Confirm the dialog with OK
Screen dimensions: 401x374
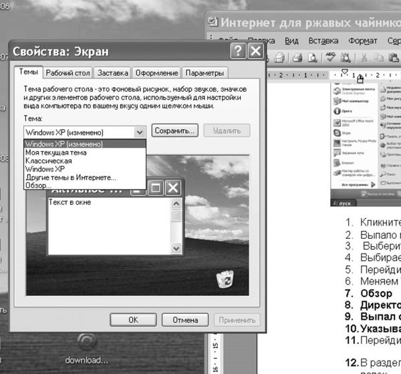[x=133, y=320]
